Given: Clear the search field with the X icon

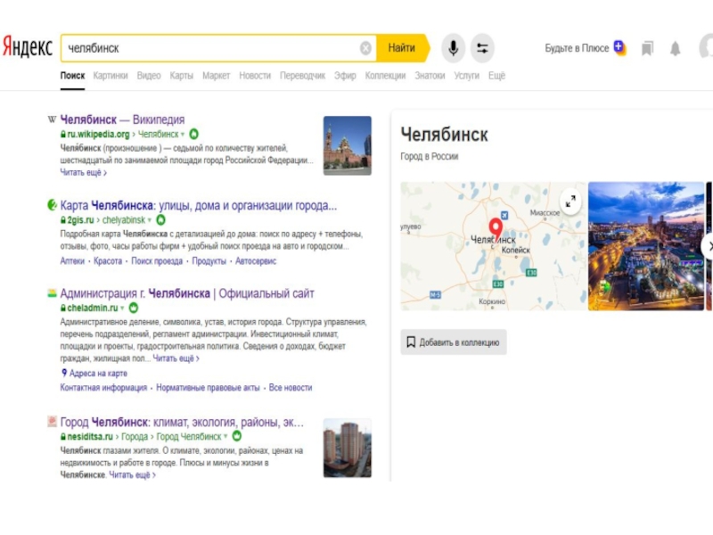Looking at the screenshot, I should tap(365, 48).
